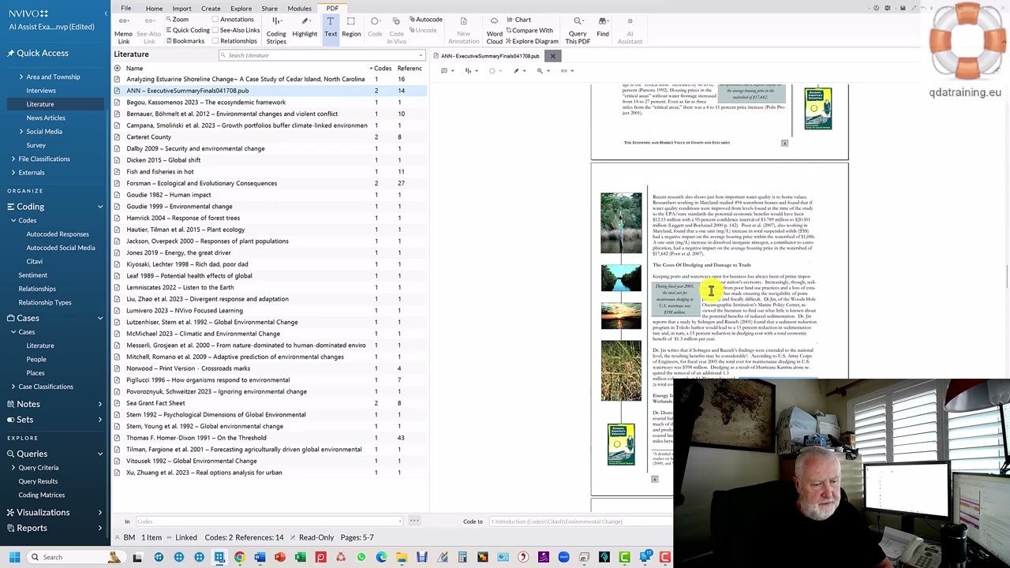The width and height of the screenshot is (1010, 568).
Task: Click the annotation icon in PDF toolbar
Action: click(444, 71)
